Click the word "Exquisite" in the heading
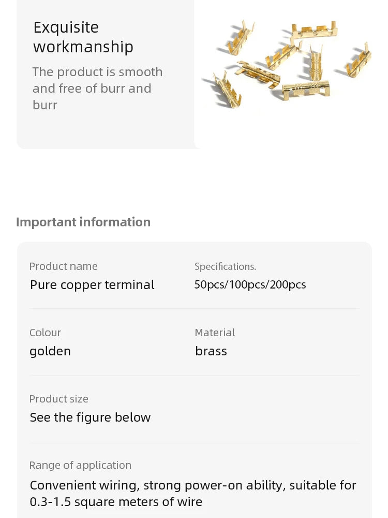The width and height of the screenshot is (388, 518). (x=66, y=27)
